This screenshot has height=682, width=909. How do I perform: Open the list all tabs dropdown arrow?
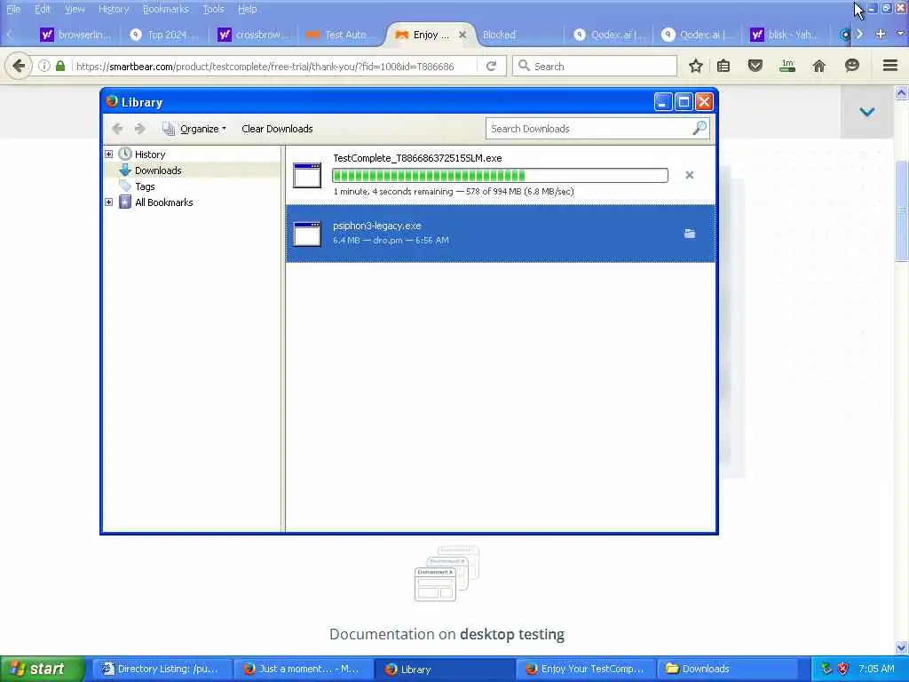click(900, 35)
